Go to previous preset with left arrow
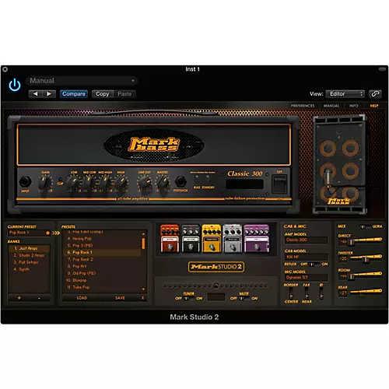This screenshot has width=389, height=389. [36, 94]
